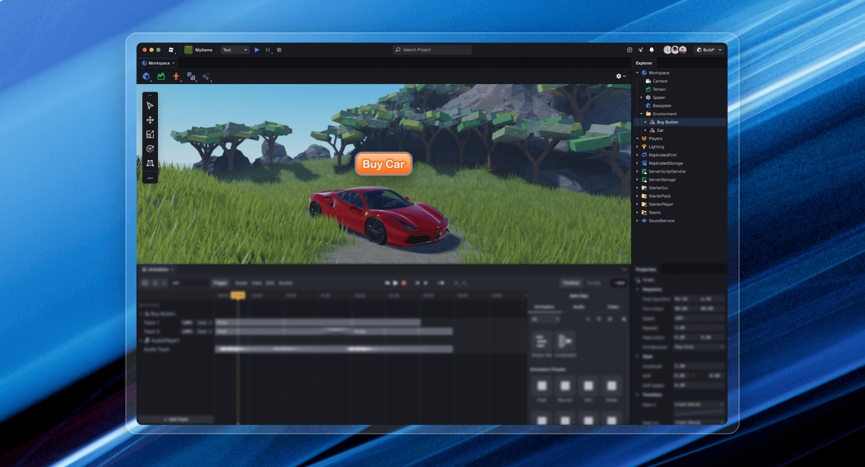Open the sparkle effects tool
The height and width of the screenshot is (467, 865).
pos(206,76)
